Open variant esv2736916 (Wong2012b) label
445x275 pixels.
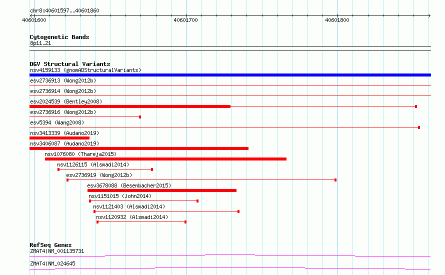pyautogui.click(x=63, y=112)
